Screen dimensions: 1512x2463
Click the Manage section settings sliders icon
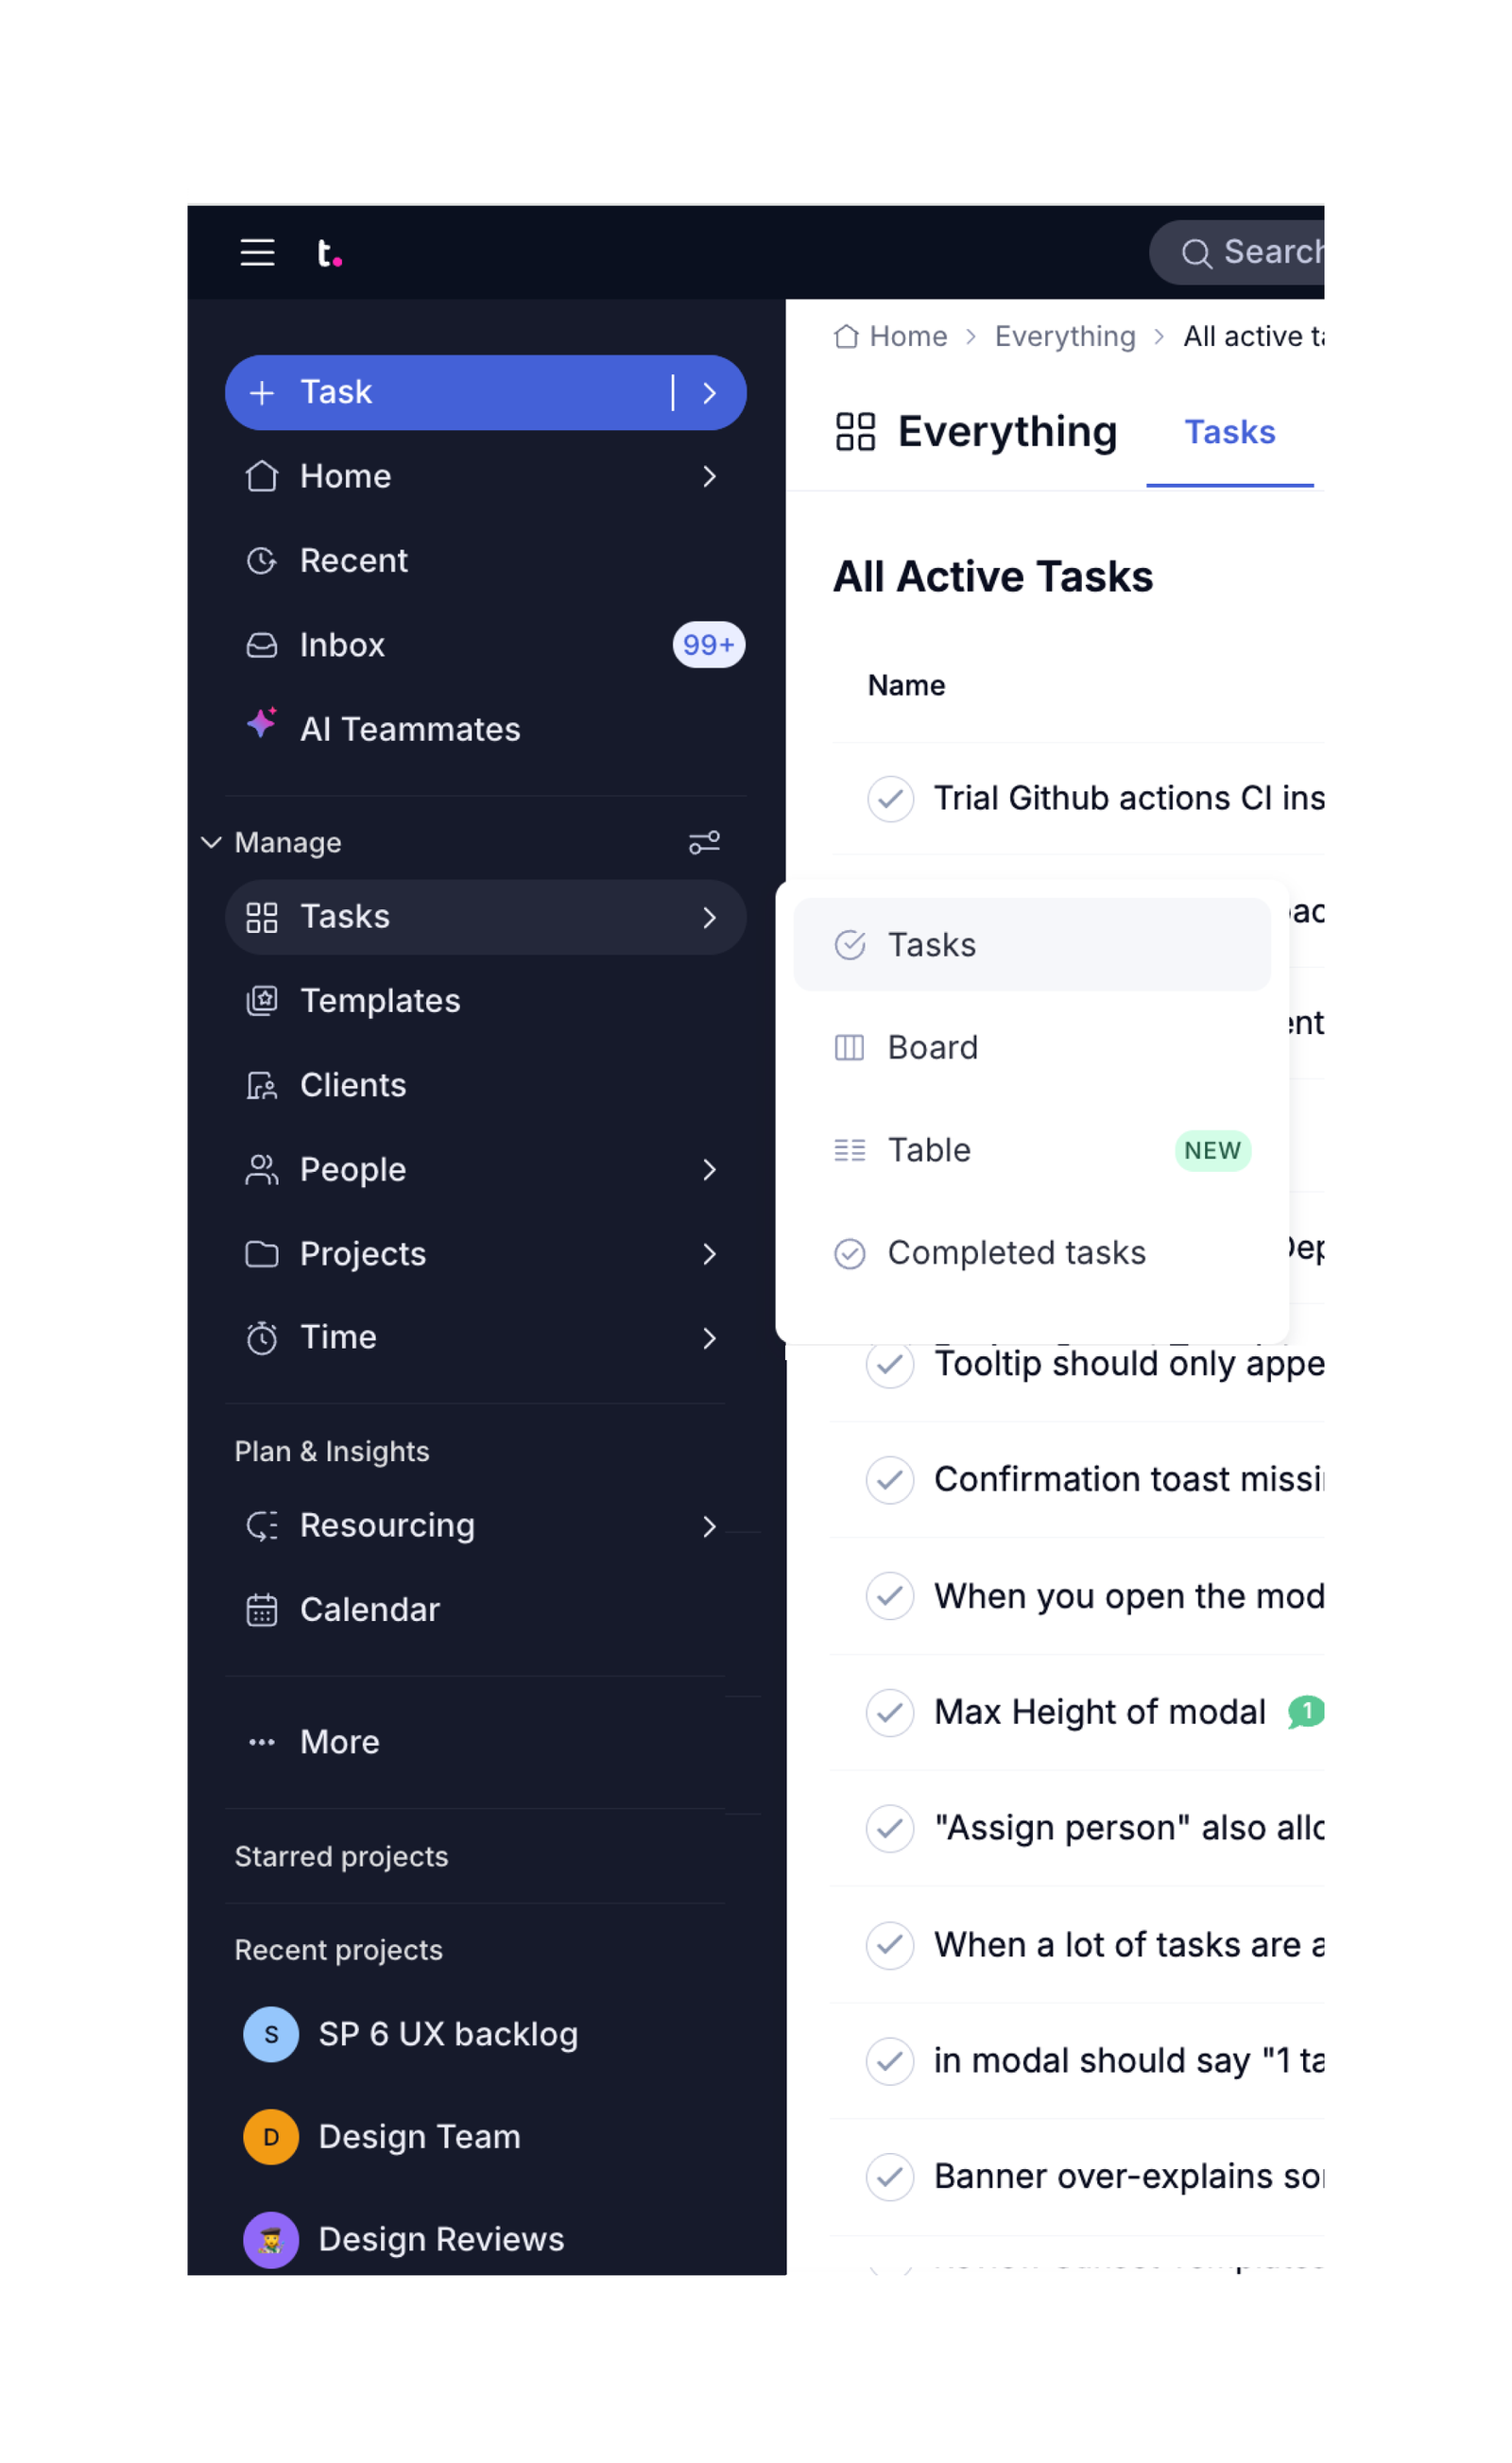click(x=704, y=842)
